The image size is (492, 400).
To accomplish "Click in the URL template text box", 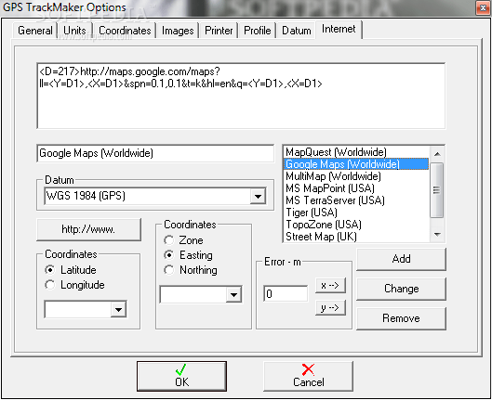I will click(x=241, y=96).
